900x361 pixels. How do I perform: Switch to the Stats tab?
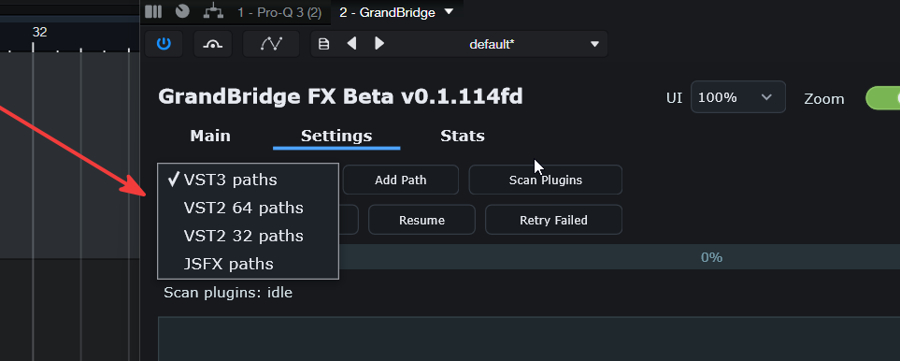pyautogui.click(x=462, y=136)
